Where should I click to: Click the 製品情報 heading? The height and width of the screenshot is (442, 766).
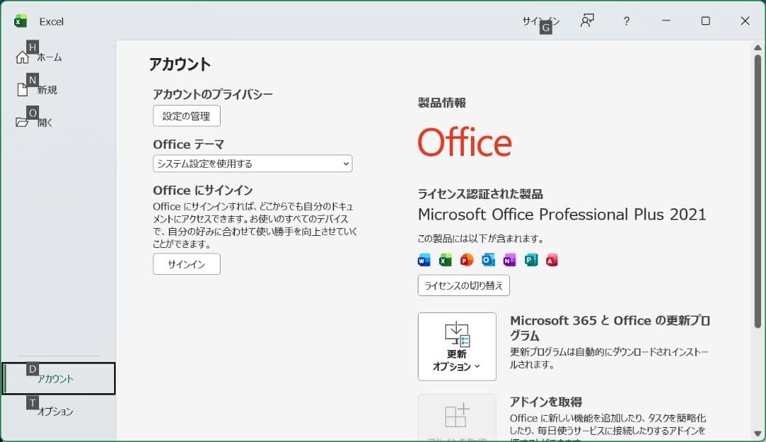442,103
